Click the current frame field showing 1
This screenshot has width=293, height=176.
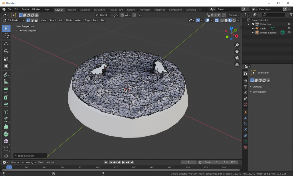pos(189,162)
